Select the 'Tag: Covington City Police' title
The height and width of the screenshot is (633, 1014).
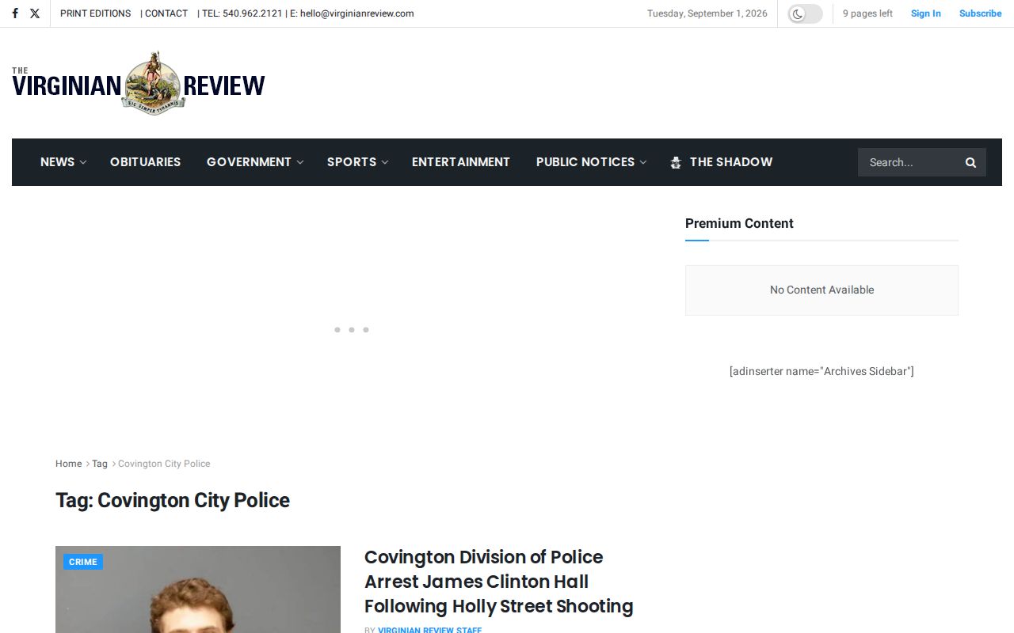coord(173,500)
